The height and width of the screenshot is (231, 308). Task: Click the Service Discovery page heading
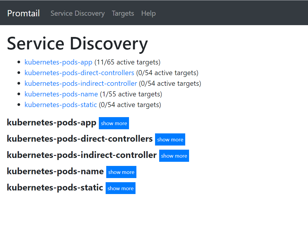(78, 44)
